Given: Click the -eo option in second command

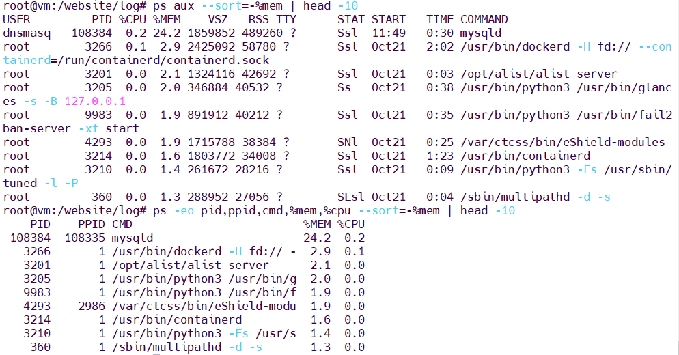Looking at the screenshot, I should point(184,210).
